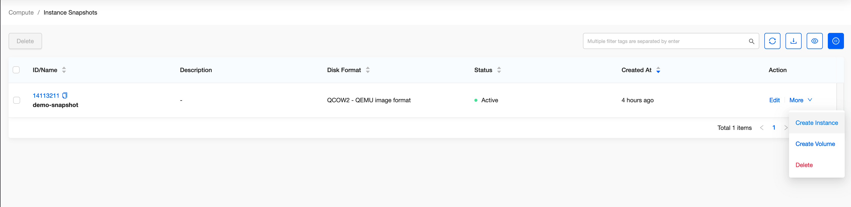Check the demo-snapshot row checkbox
This screenshot has height=207, width=851.
[x=17, y=100]
